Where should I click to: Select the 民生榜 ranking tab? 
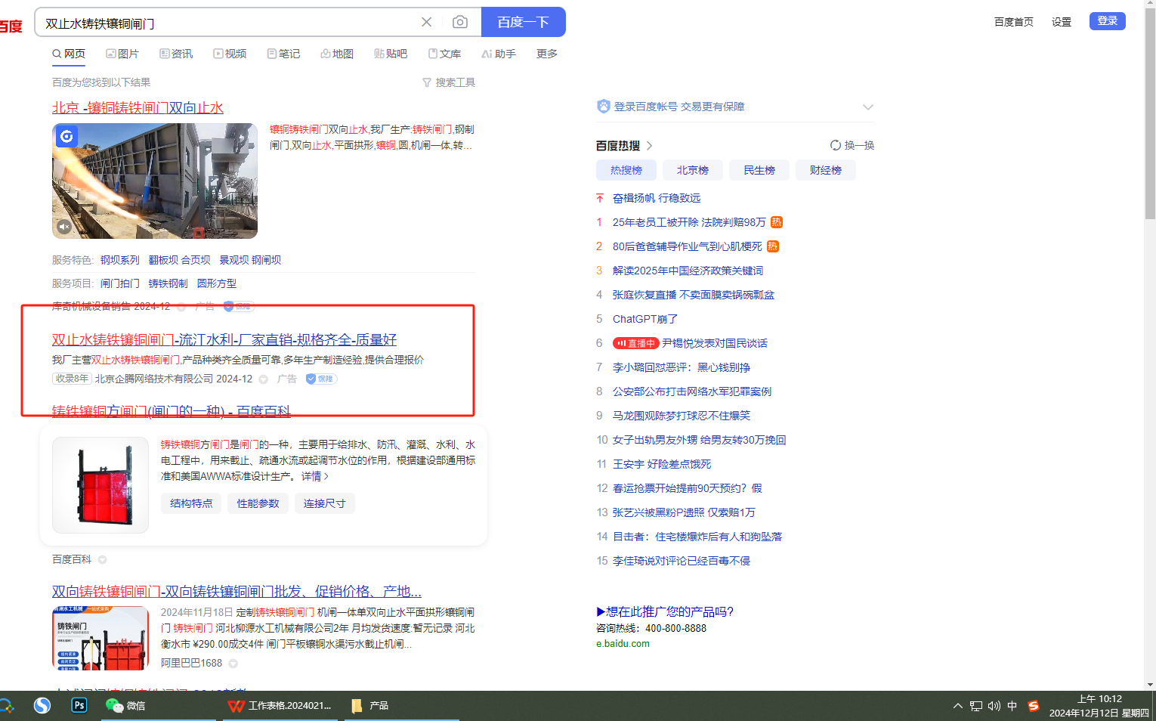coord(759,170)
